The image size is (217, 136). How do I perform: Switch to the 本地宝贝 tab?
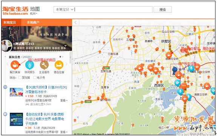pyautogui.click(x=9, y=22)
